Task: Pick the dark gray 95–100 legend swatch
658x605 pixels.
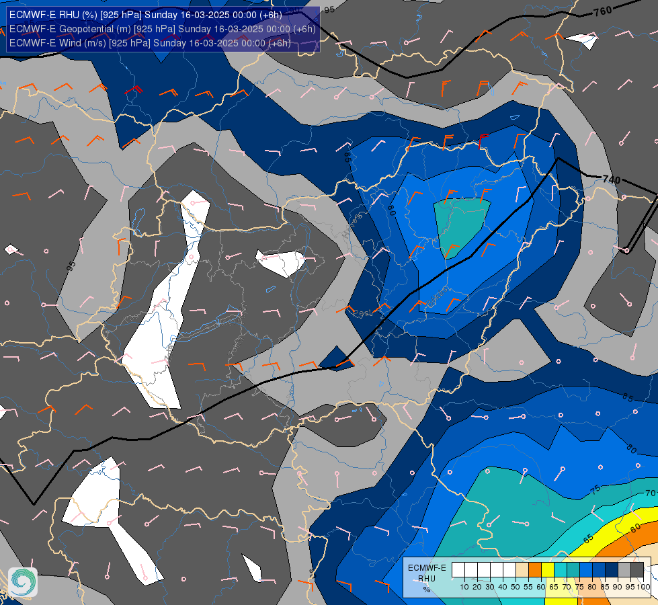Action: 637,569
